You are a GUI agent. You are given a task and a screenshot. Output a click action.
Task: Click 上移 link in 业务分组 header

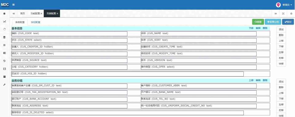251,80
